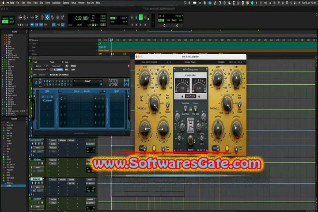Click the center POWER knob on Islander

[190, 140]
